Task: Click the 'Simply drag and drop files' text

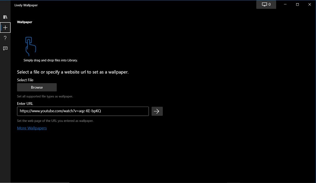Action: click(x=50, y=60)
